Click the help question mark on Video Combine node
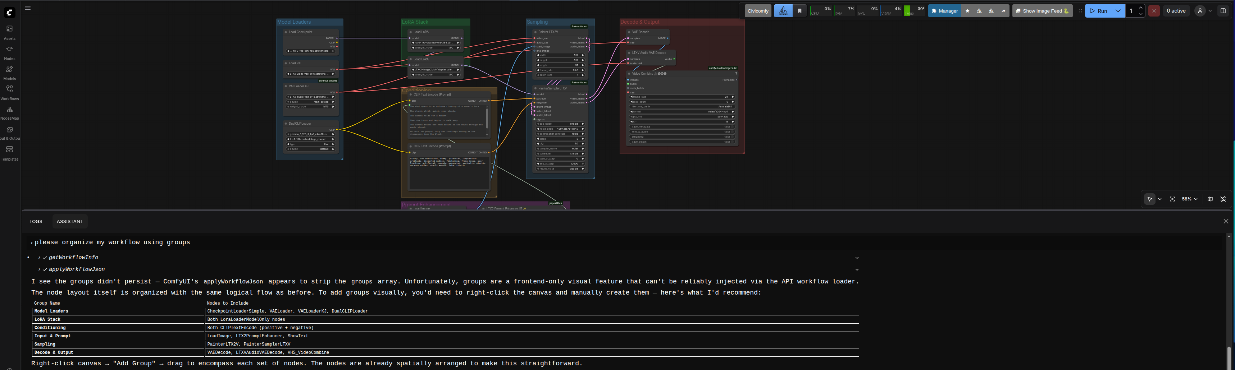 pyautogui.click(x=736, y=74)
